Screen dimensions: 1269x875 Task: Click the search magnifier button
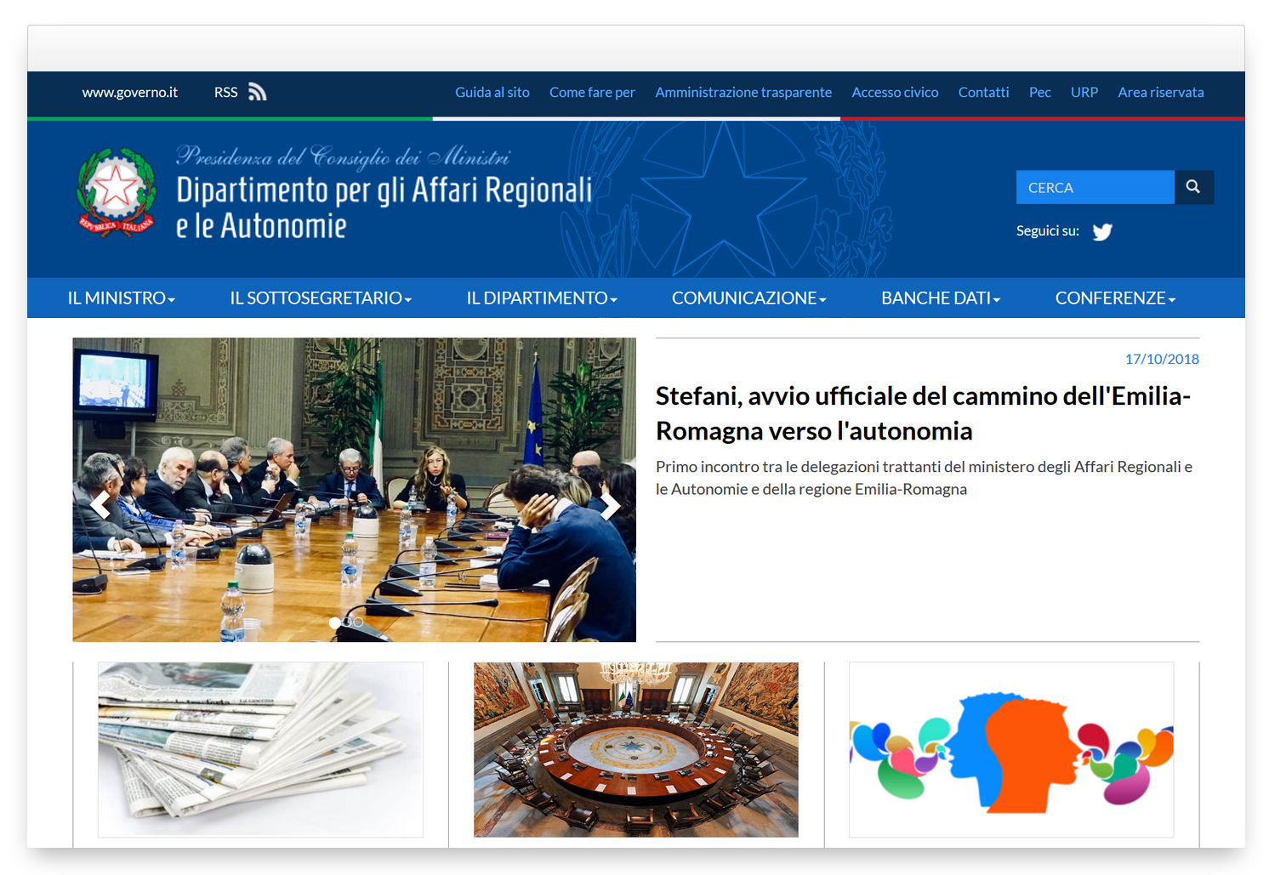point(1193,187)
